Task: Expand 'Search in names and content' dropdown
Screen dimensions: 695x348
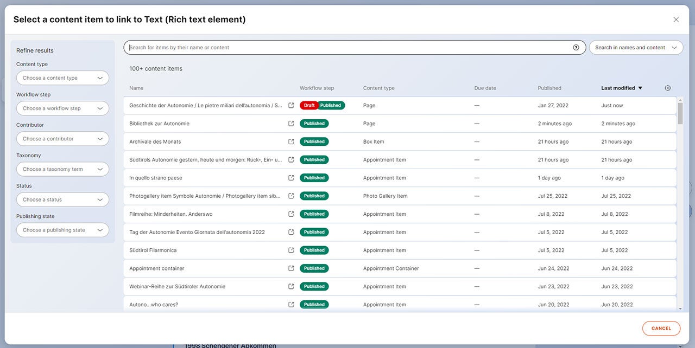Action: coord(636,48)
